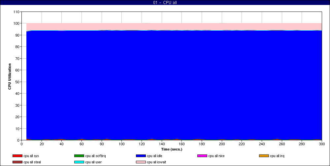Viewport: 330px width, 166px height.
Task: Click the 'cpu all sys' legend label
Action: [31, 156]
